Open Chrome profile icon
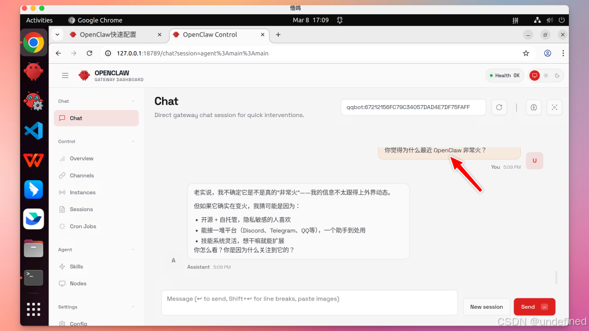The image size is (589, 331). (x=548, y=53)
